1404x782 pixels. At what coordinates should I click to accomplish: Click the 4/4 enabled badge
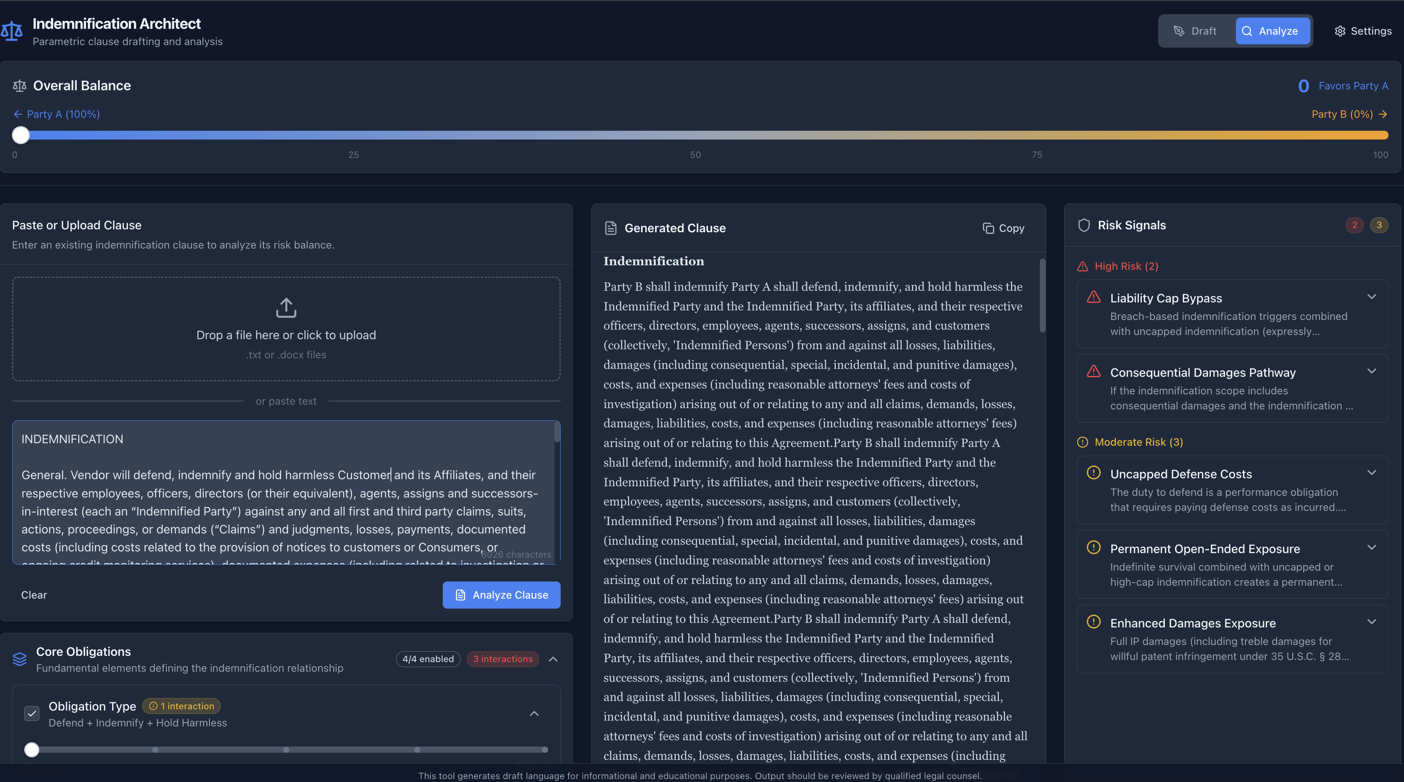click(x=428, y=659)
